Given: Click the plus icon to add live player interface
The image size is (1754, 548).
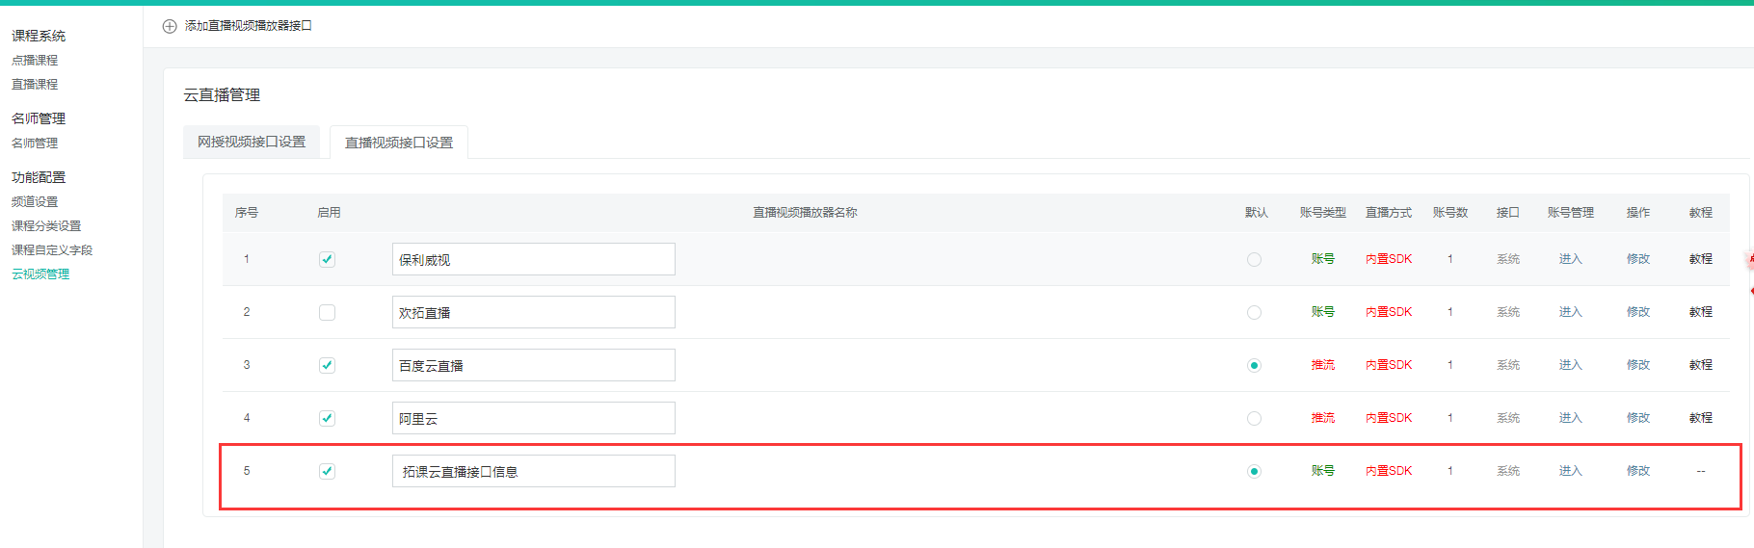Looking at the screenshot, I should (x=170, y=26).
